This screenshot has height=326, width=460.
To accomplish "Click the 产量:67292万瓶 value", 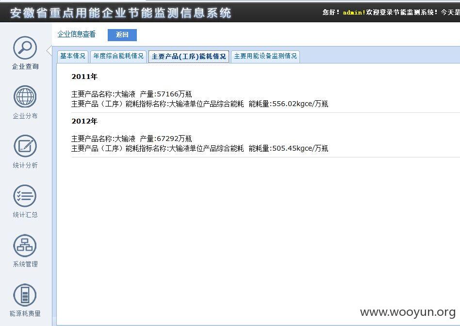I will point(166,139).
